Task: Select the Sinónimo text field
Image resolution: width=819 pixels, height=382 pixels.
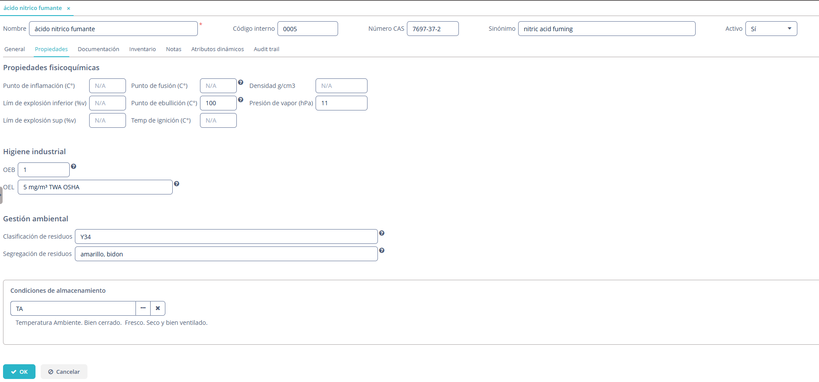Action: point(606,29)
